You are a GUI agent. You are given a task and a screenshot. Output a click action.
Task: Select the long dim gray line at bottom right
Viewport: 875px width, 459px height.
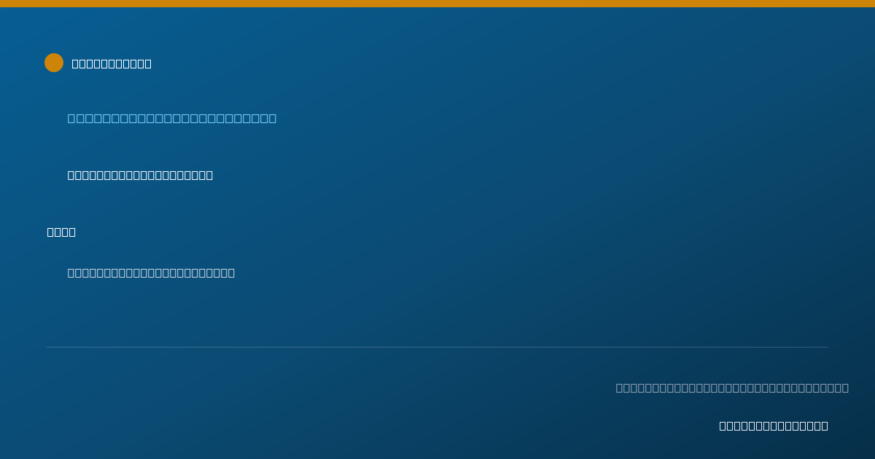coord(732,388)
